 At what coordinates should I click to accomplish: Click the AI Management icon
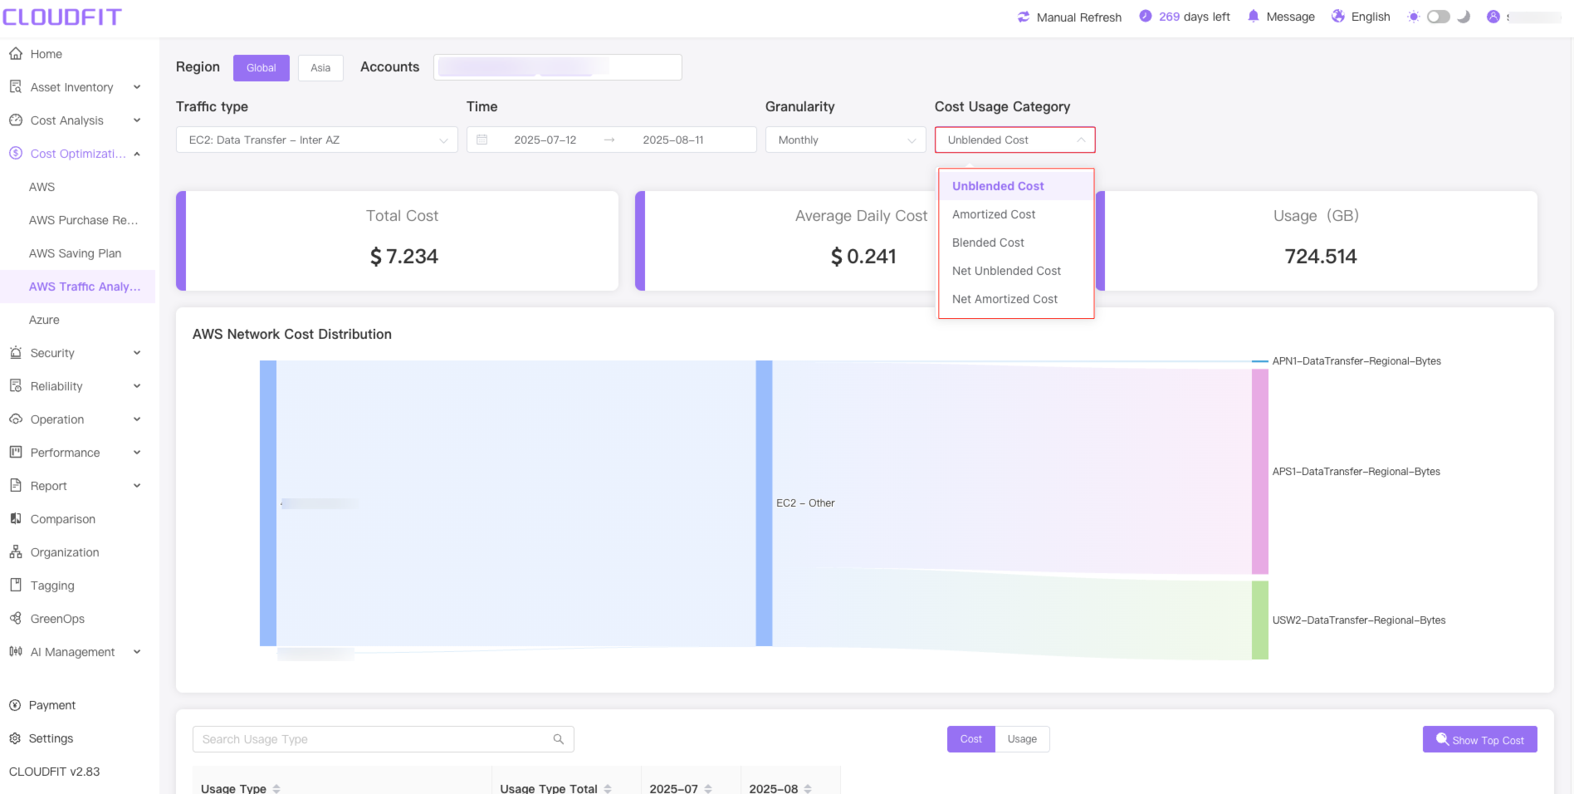(x=16, y=652)
